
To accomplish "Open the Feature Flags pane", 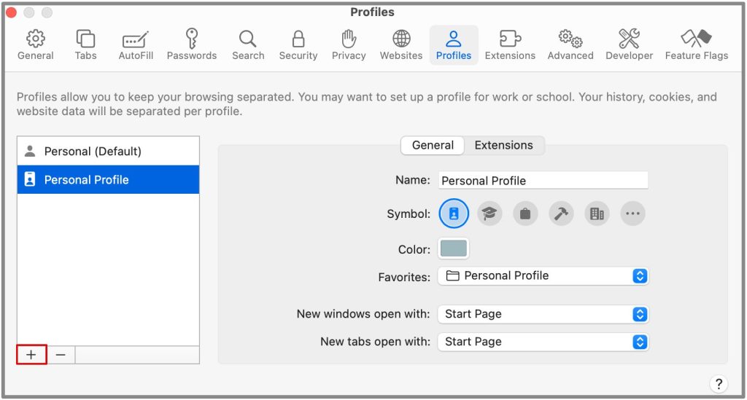I will [x=696, y=45].
